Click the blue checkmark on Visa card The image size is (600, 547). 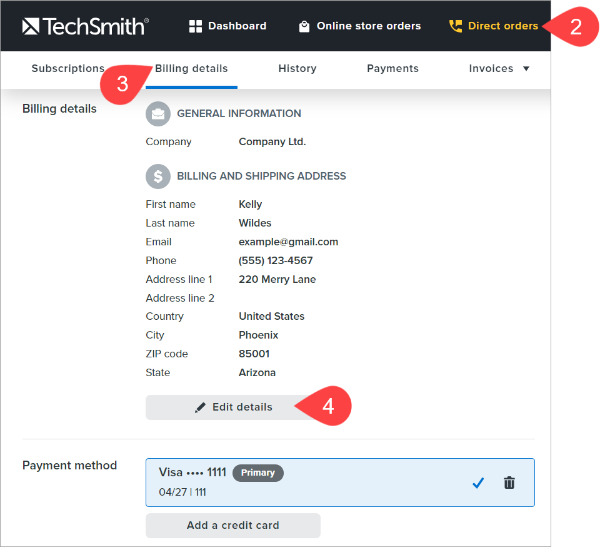tap(478, 483)
